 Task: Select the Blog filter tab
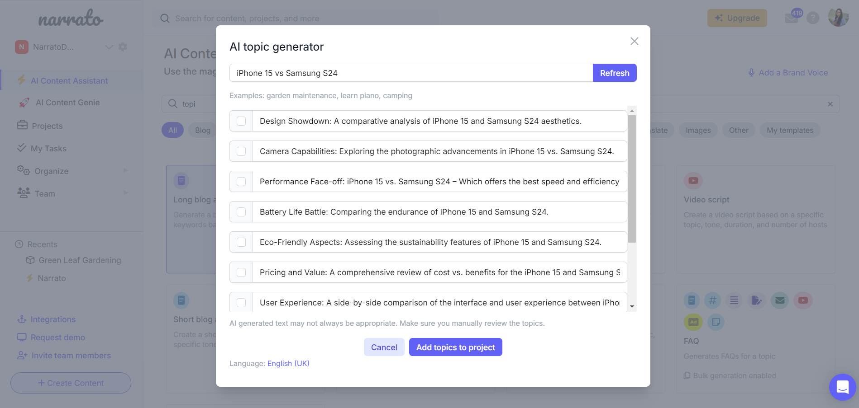(203, 130)
